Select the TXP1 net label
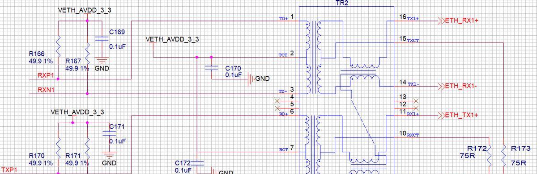The image size is (537, 174). 9,170
